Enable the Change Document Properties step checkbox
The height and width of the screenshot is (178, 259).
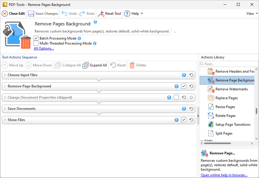pos(176,97)
